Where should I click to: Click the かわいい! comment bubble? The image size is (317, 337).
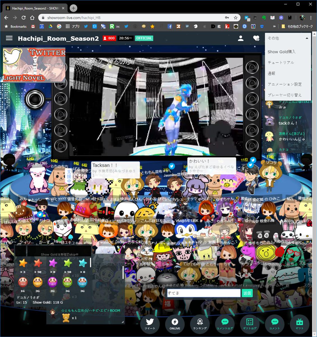click(212, 166)
